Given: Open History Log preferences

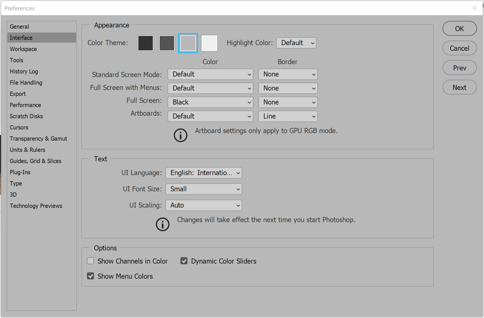Looking at the screenshot, I should coord(42,71).
